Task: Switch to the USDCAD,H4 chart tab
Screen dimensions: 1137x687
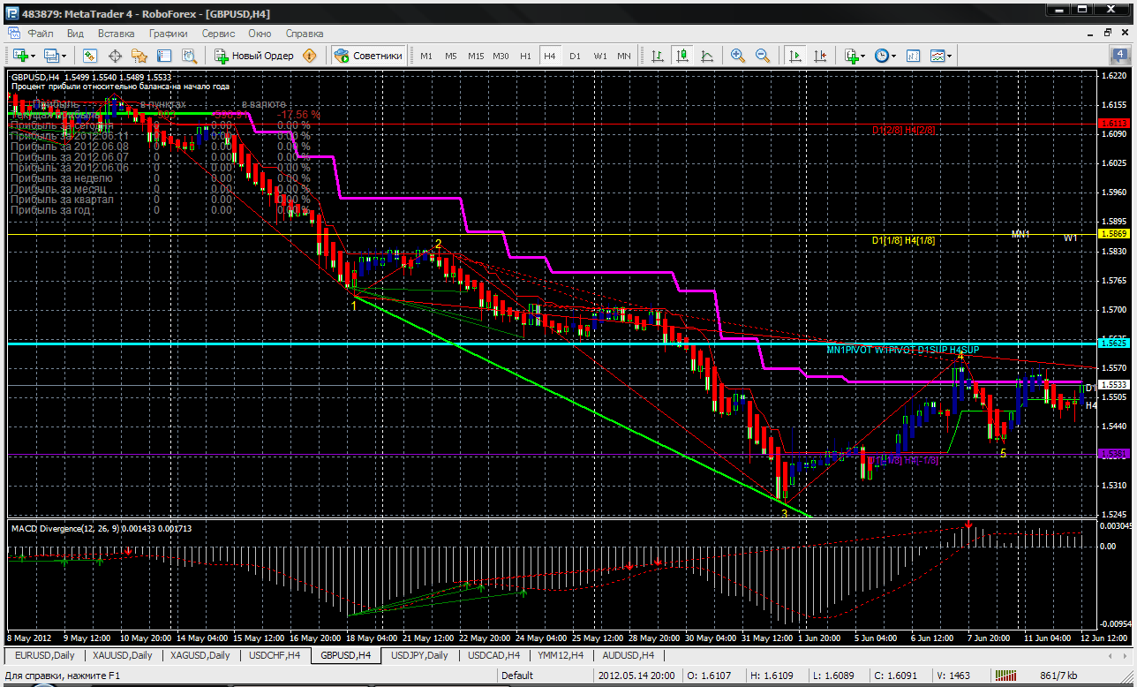Action: (x=493, y=655)
